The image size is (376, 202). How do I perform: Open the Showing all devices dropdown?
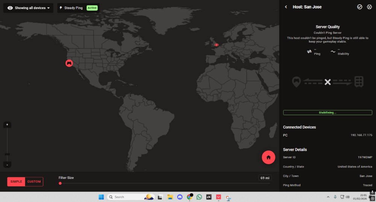[29, 8]
